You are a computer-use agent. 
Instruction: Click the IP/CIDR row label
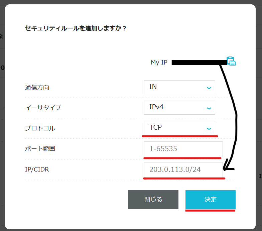(37, 169)
